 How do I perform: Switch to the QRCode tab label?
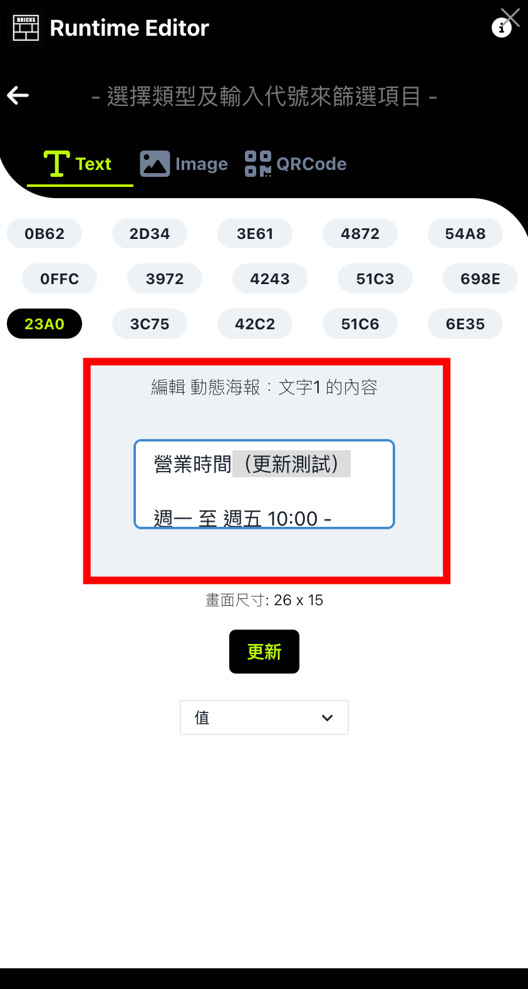(311, 164)
